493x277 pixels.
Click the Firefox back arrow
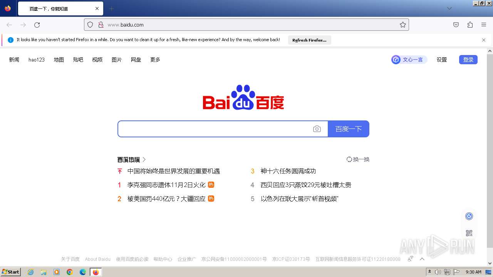coord(9,25)
